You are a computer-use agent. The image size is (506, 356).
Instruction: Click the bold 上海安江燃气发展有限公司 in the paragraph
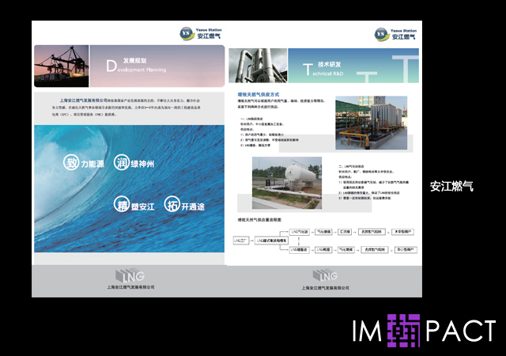click(x=83, y=100)
